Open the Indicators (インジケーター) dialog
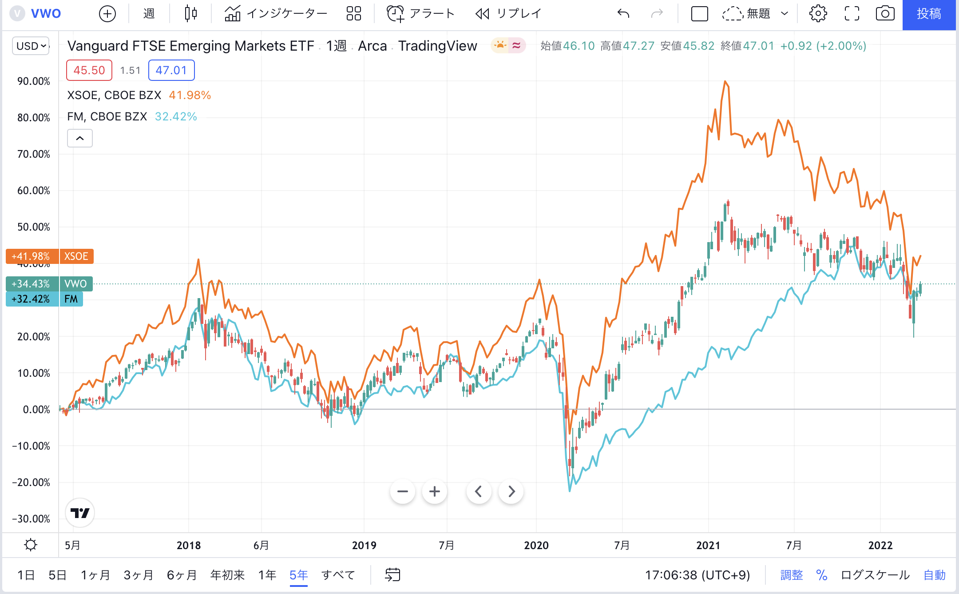The image size is (959, 594). coord(275,14)
